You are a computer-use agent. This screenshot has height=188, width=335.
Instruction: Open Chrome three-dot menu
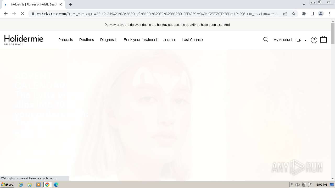click(329, 14)
